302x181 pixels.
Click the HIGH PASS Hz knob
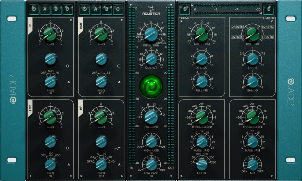151,142
